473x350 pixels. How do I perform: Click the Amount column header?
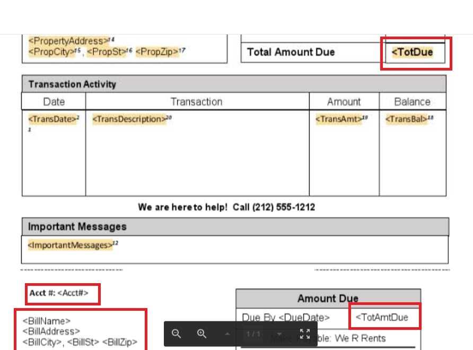(x=344, y=102)
